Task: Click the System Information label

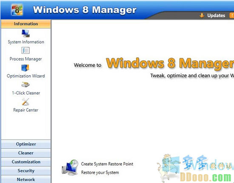Action: (26, 42)
